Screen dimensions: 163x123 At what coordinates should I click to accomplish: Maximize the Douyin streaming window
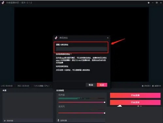(x=157, y=3)
